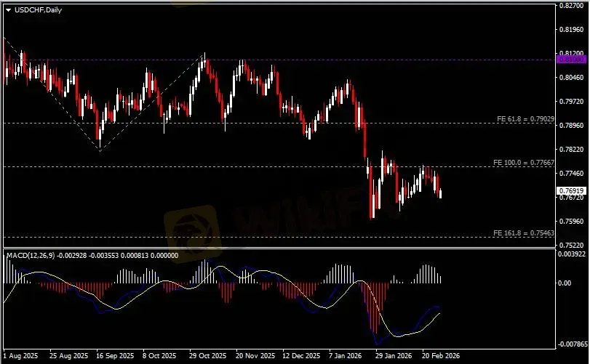
Task: Click the 0.78960 price scale value
Action: click(572, 126)
